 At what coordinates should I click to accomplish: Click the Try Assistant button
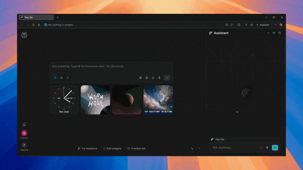tap(88, 148)
